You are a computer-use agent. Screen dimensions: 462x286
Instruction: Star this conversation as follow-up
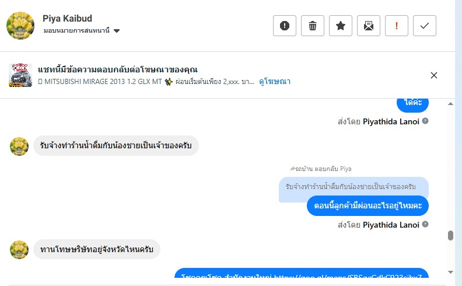341,26
